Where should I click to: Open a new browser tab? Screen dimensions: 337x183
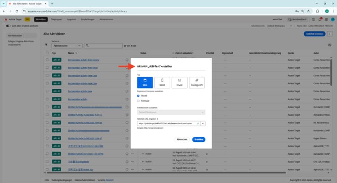point(52,4)
